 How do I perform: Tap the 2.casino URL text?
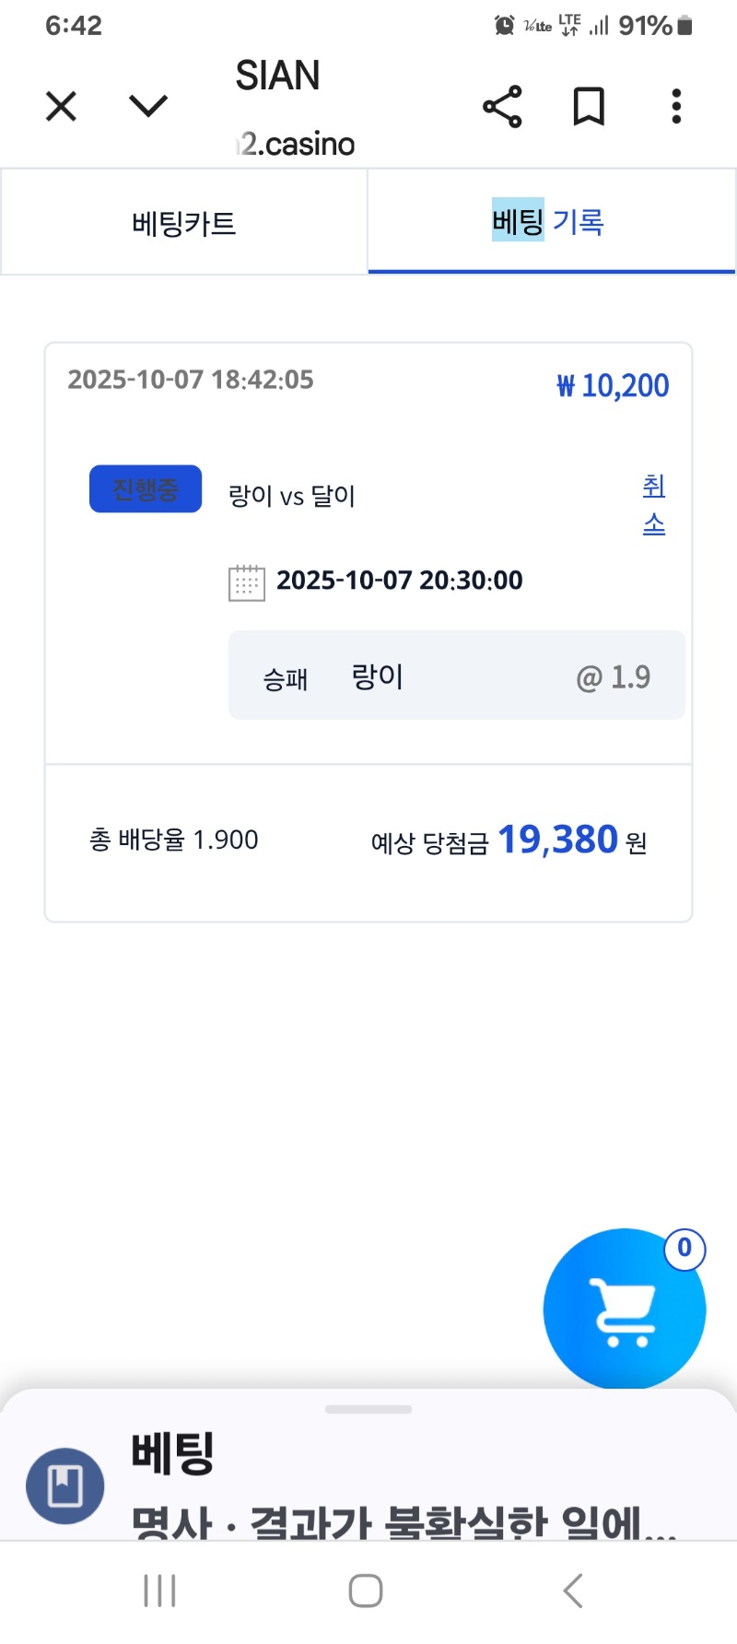coord(297,145)
